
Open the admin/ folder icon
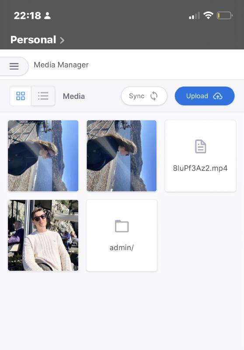click(x=122, y=226)
